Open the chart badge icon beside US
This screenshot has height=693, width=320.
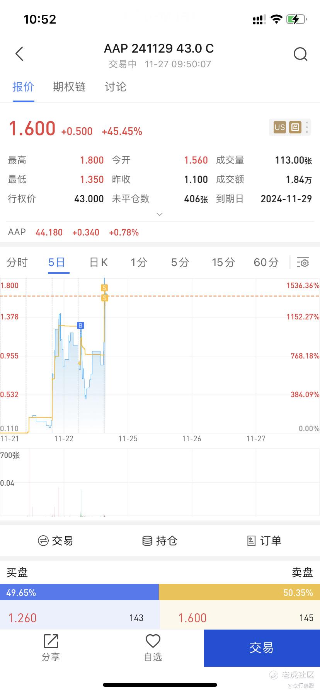click(x=295, y=127)
